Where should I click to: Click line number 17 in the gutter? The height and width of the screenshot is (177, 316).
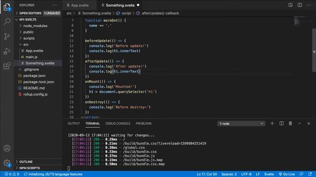[x=71, y=71]
